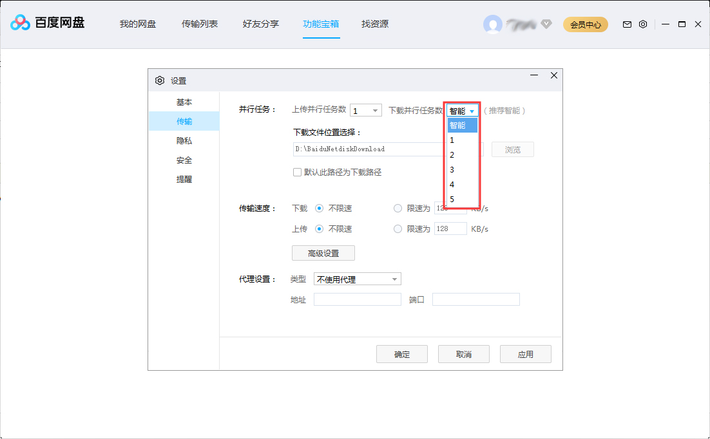
Task: Click the 应用 button
Action: pyautogui.click(x=525, y=353)
